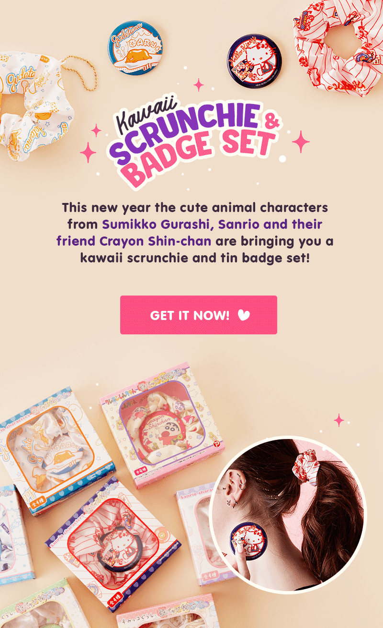The image size is (383, 628).
Task: Click the pink sparkle above the circular photo
Action: (x=339, y=420)
